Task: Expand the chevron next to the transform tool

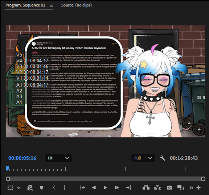Action: tap(19, 188)
